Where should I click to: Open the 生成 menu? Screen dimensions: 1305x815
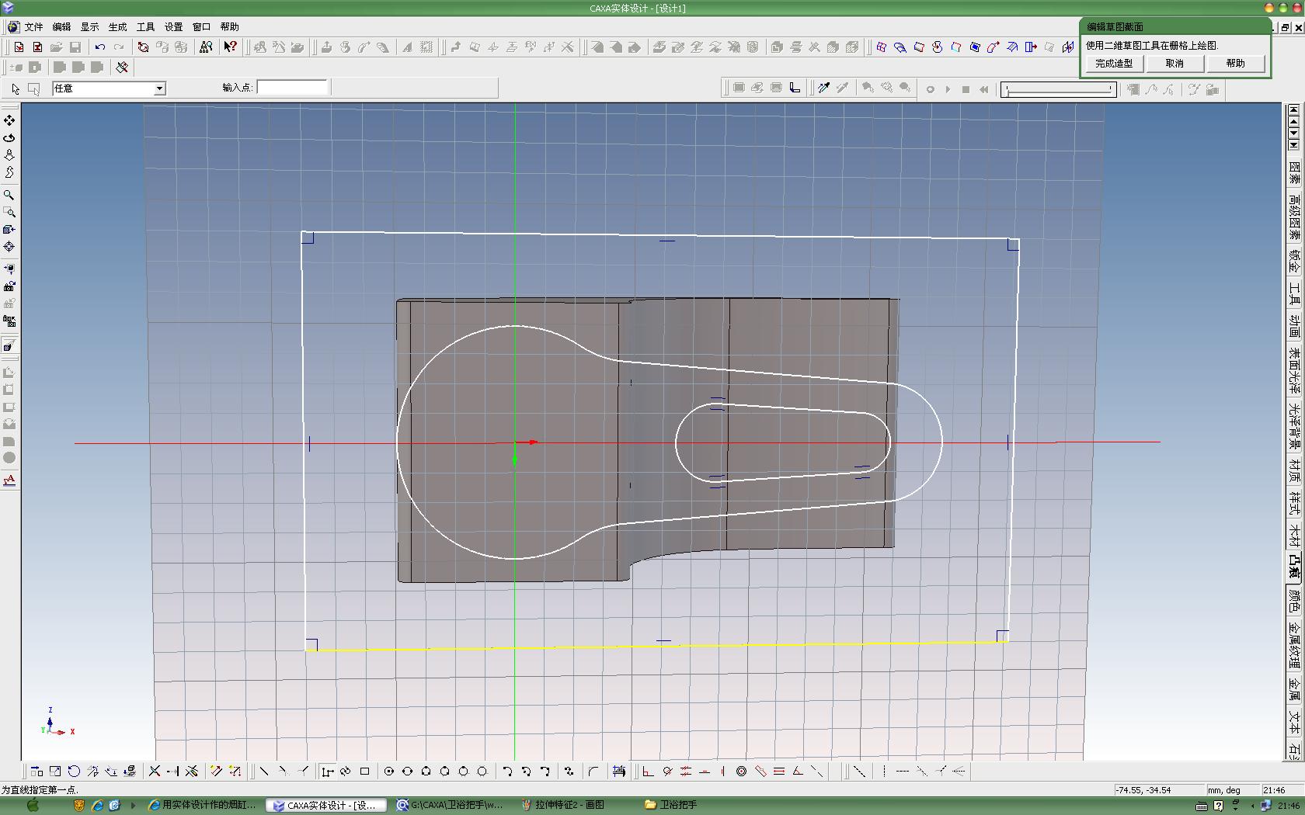[117, 26]
